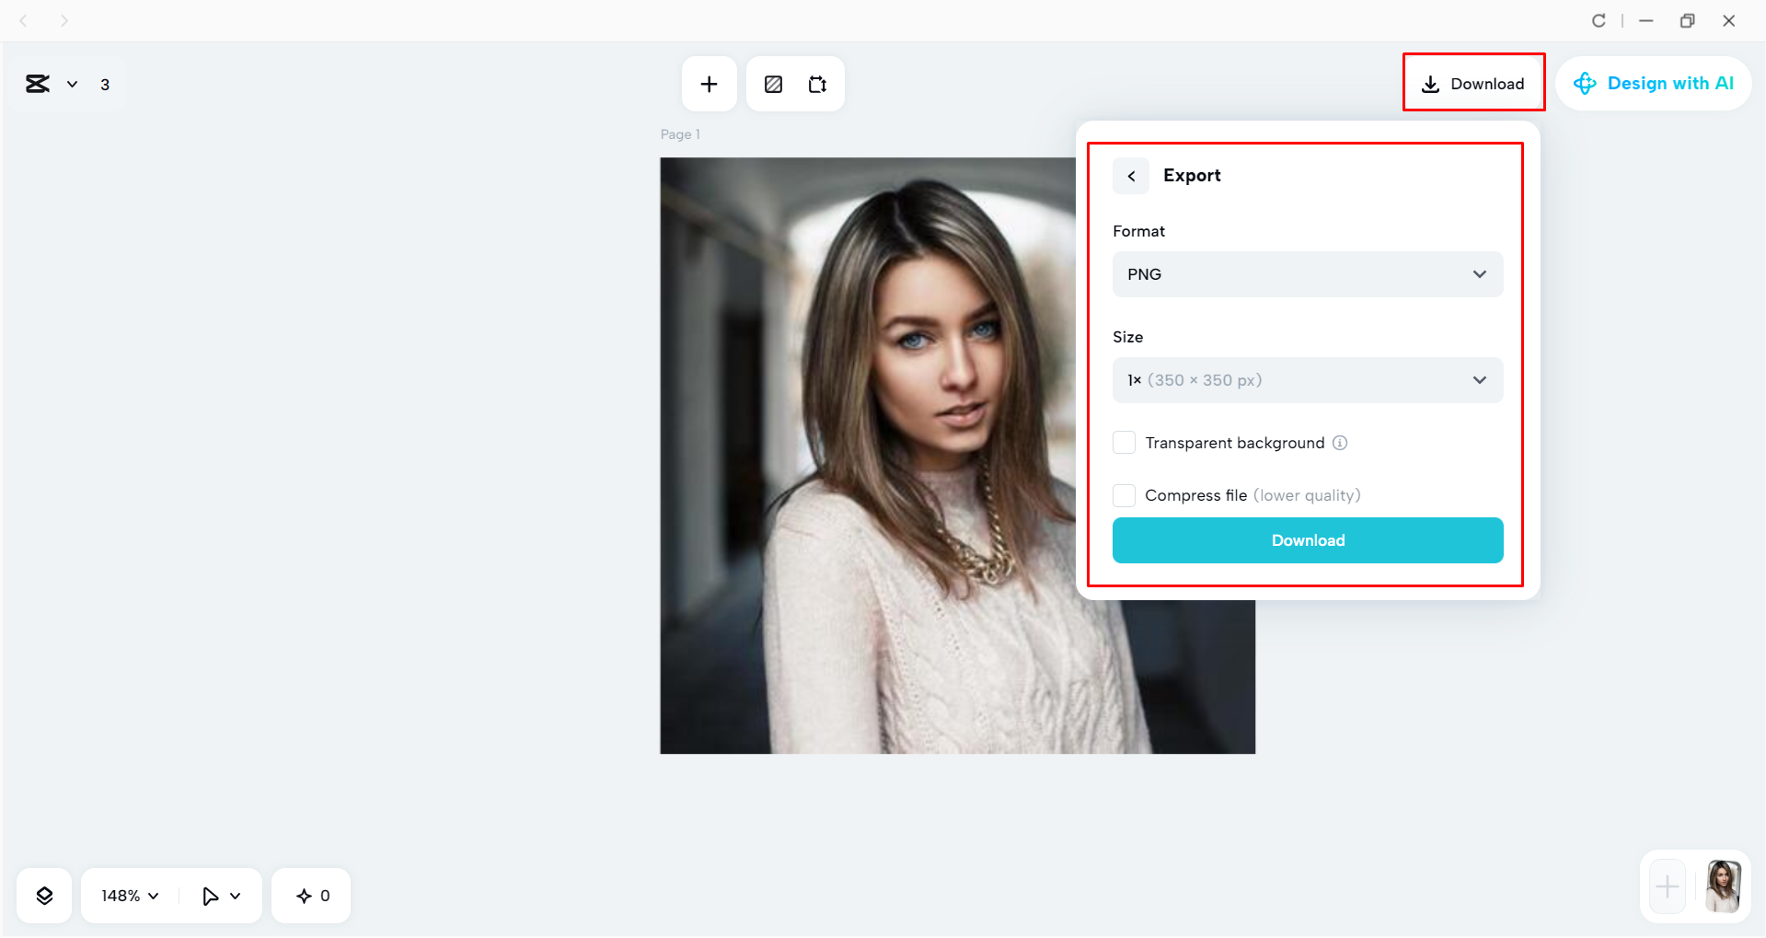Open the canvas background options icon
Viewport: 1766px width, 938px height.
tap(773, 84)
